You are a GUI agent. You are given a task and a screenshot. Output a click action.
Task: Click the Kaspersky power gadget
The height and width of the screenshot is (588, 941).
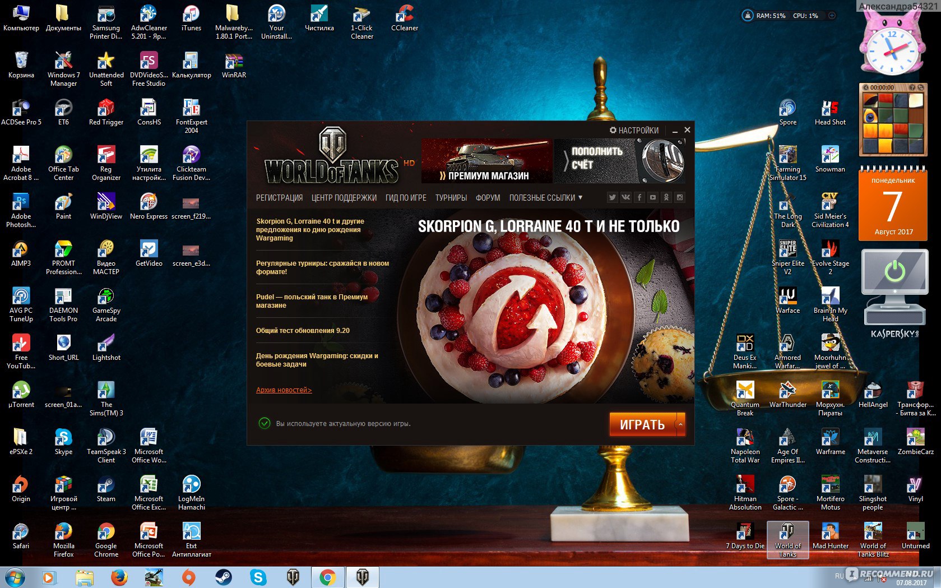894,294
